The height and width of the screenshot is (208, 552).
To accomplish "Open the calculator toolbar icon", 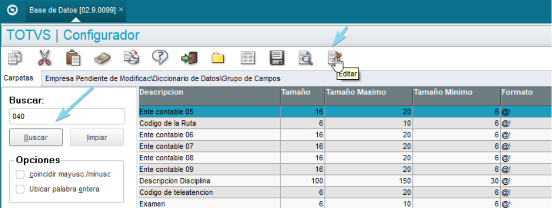I will tap(102, 58).
